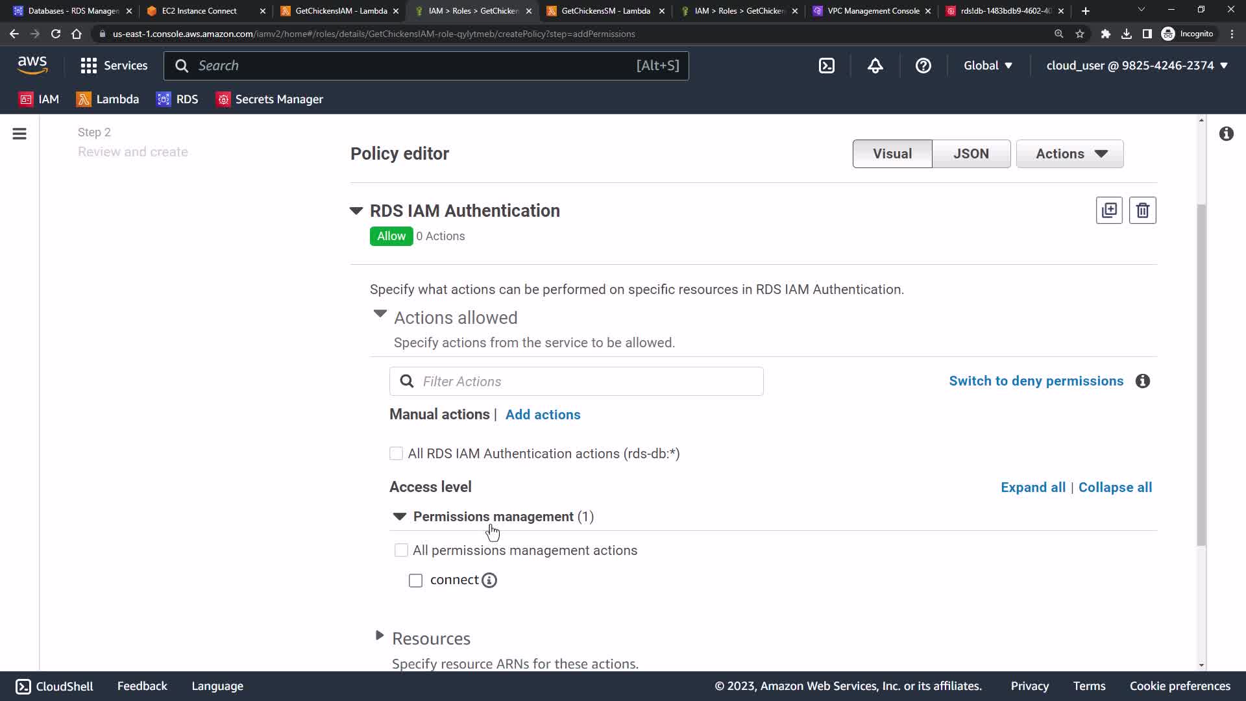Image resolution: width=1246 pixels, height=701 pixels.
Task: Enable All permissions management actions checkbox
Action: tap(401, 550)
